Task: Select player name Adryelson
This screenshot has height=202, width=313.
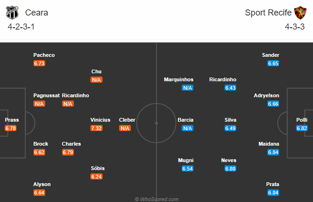Action: [266, 95]
